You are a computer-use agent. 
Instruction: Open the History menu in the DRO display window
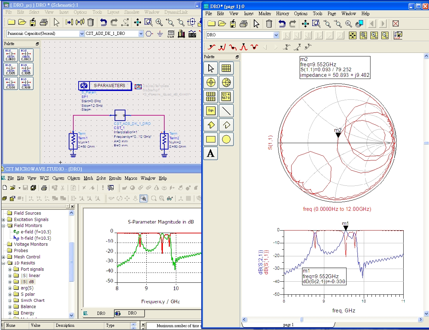pos(283,13)
